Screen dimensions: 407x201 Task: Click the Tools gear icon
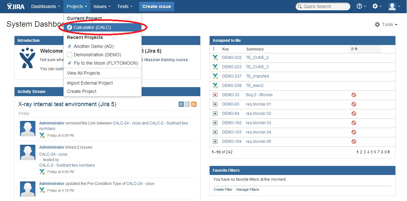377,24
